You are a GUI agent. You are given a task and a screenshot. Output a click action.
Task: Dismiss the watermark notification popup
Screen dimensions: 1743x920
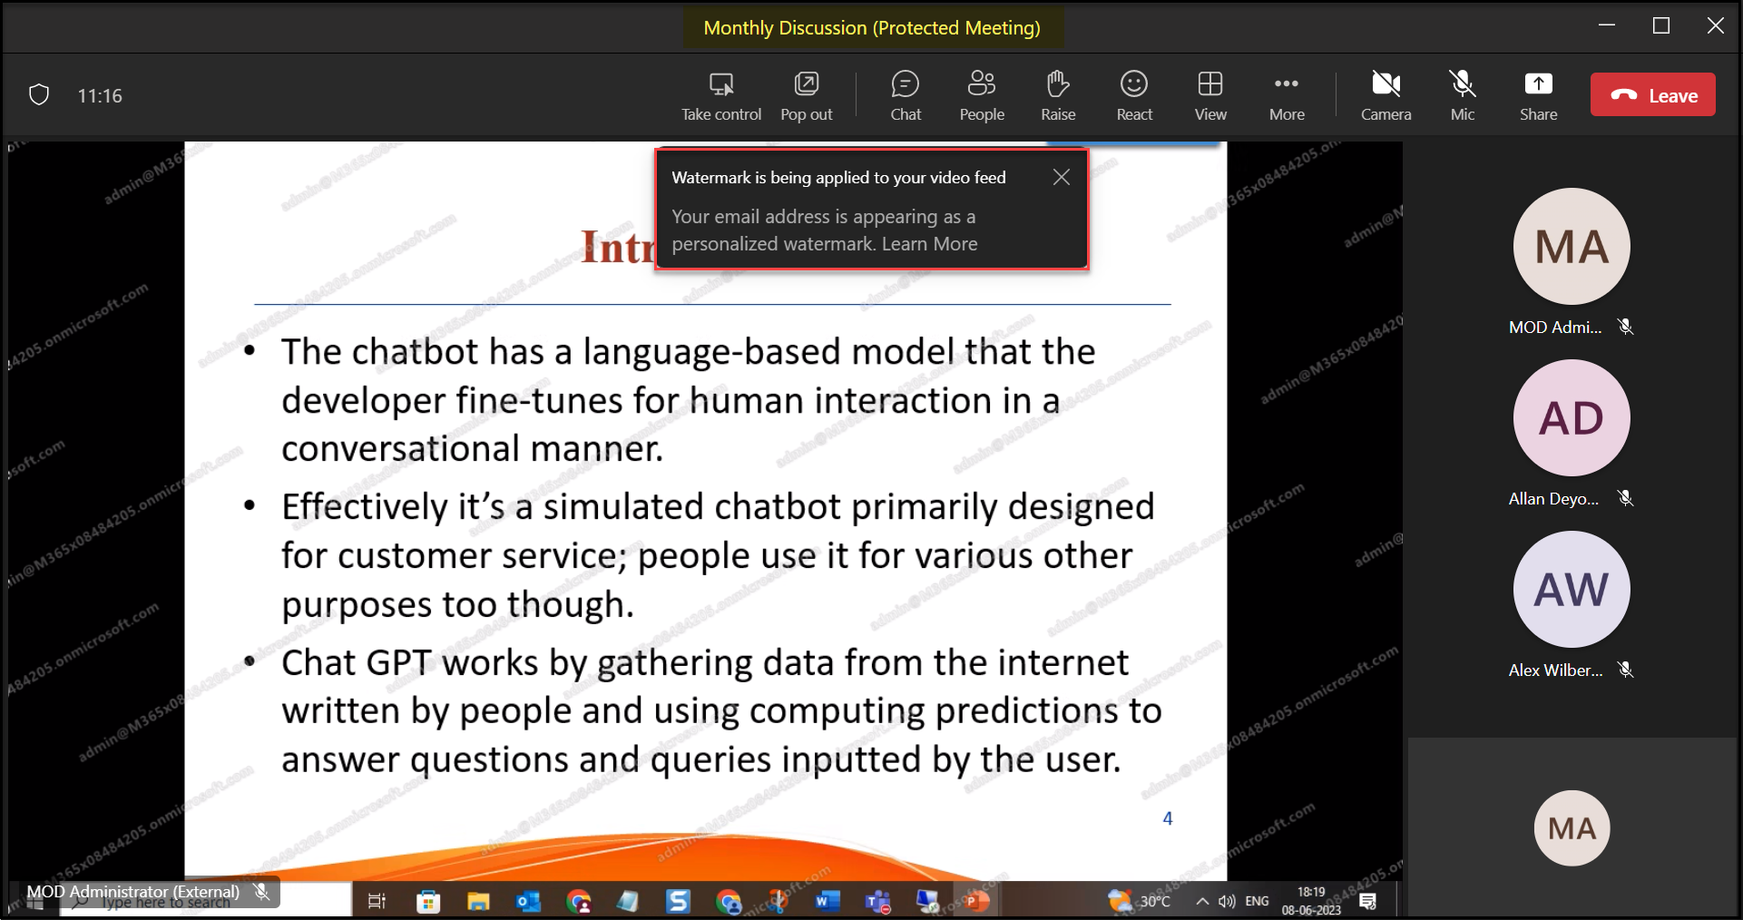point(1061,178)
